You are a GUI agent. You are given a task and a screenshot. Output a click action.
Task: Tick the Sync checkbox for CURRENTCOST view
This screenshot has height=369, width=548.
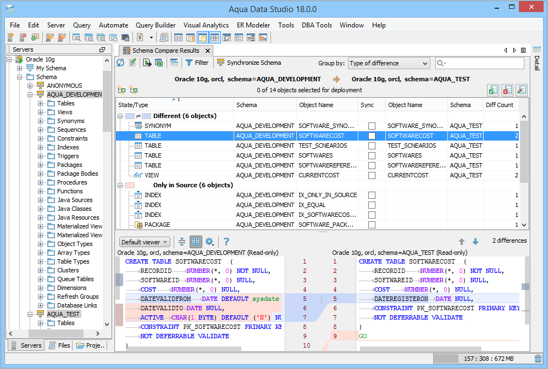tap(372, 176)
